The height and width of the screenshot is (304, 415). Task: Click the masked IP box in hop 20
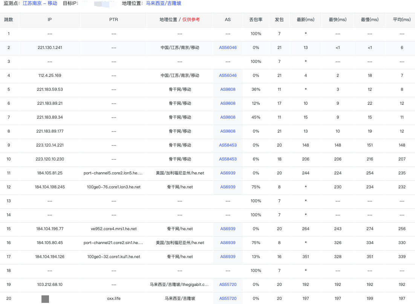click(x=45, y=299)
